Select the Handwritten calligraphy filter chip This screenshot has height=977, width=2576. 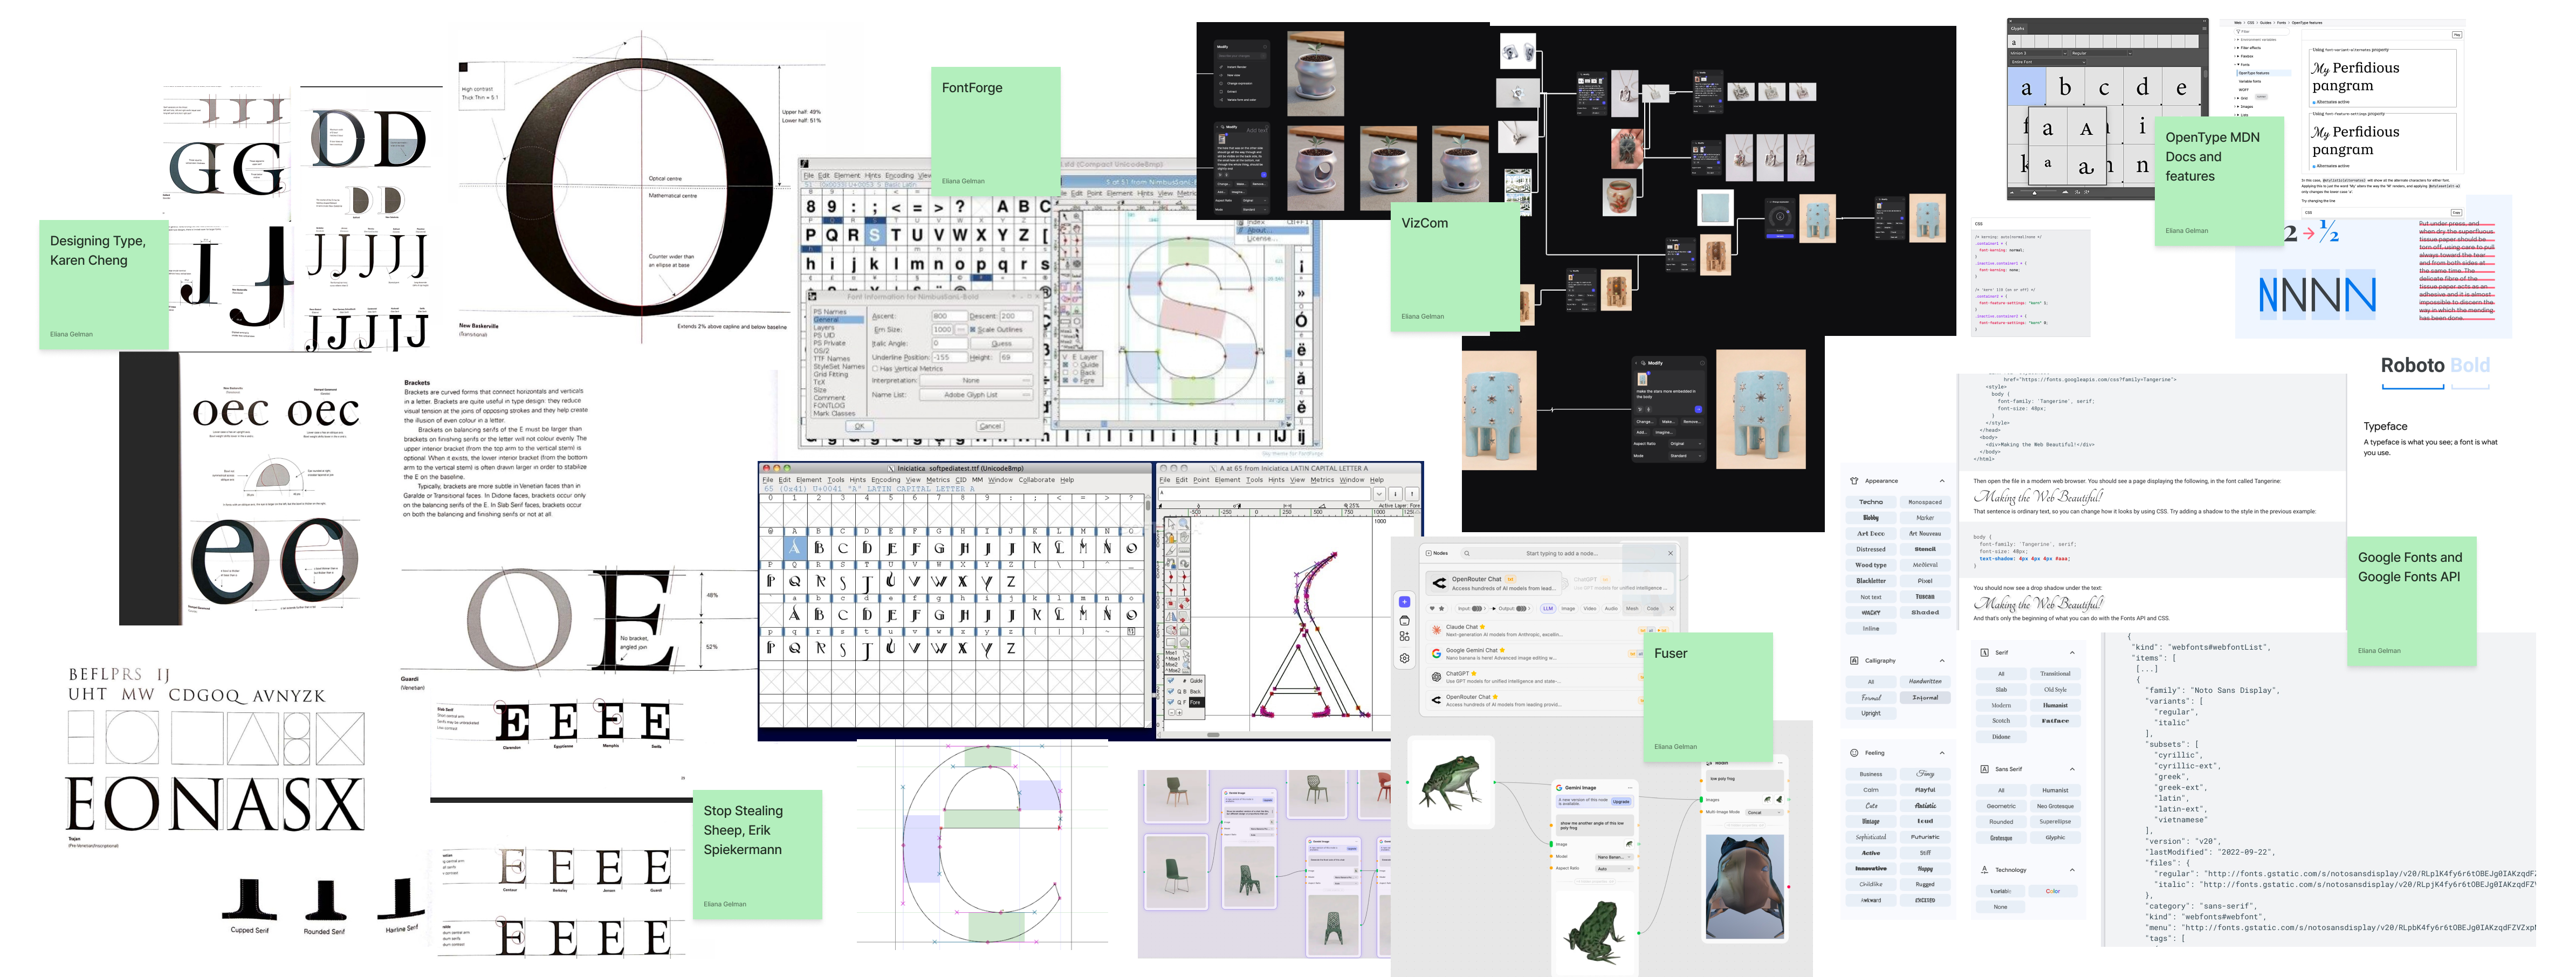tap(1925, 682)
